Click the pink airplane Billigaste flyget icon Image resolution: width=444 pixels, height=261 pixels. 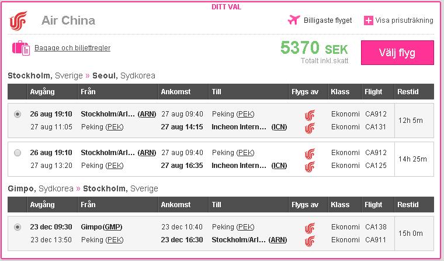pyautogui.click(x=294, y=20)
